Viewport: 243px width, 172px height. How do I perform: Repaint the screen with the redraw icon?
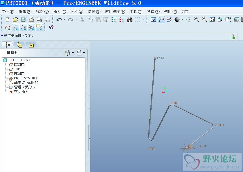pos(153,19)
